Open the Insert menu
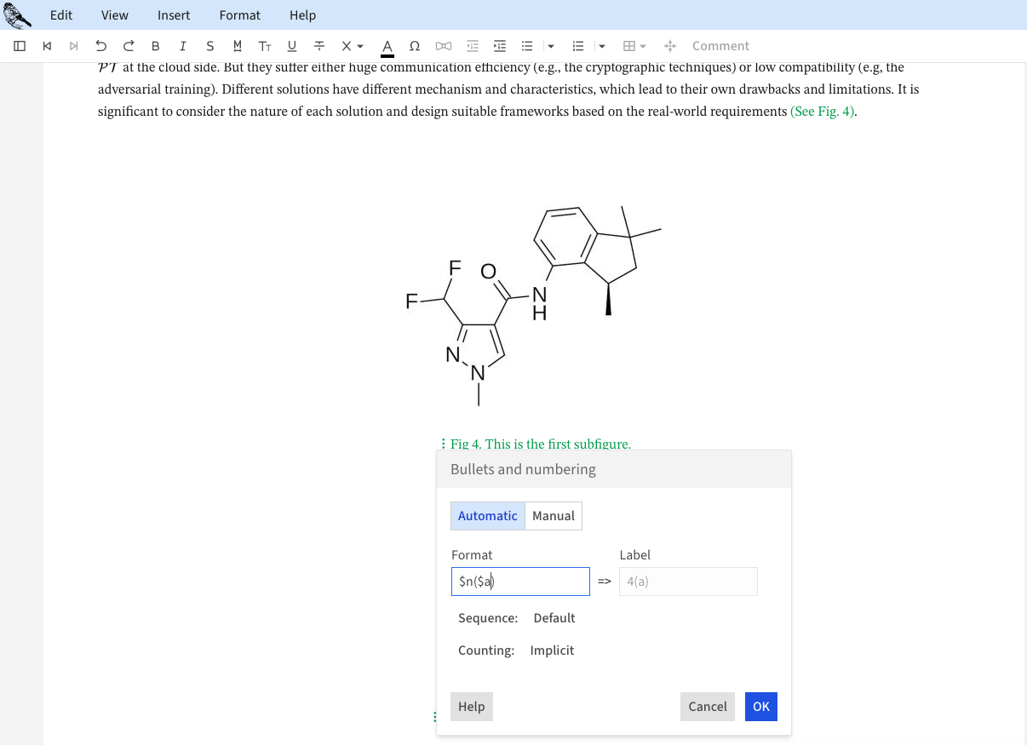 point(174,15)
